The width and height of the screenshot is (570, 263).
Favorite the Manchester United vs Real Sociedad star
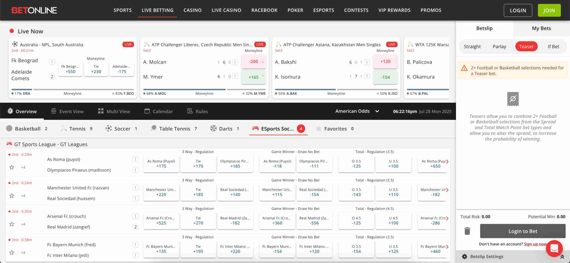12,196
